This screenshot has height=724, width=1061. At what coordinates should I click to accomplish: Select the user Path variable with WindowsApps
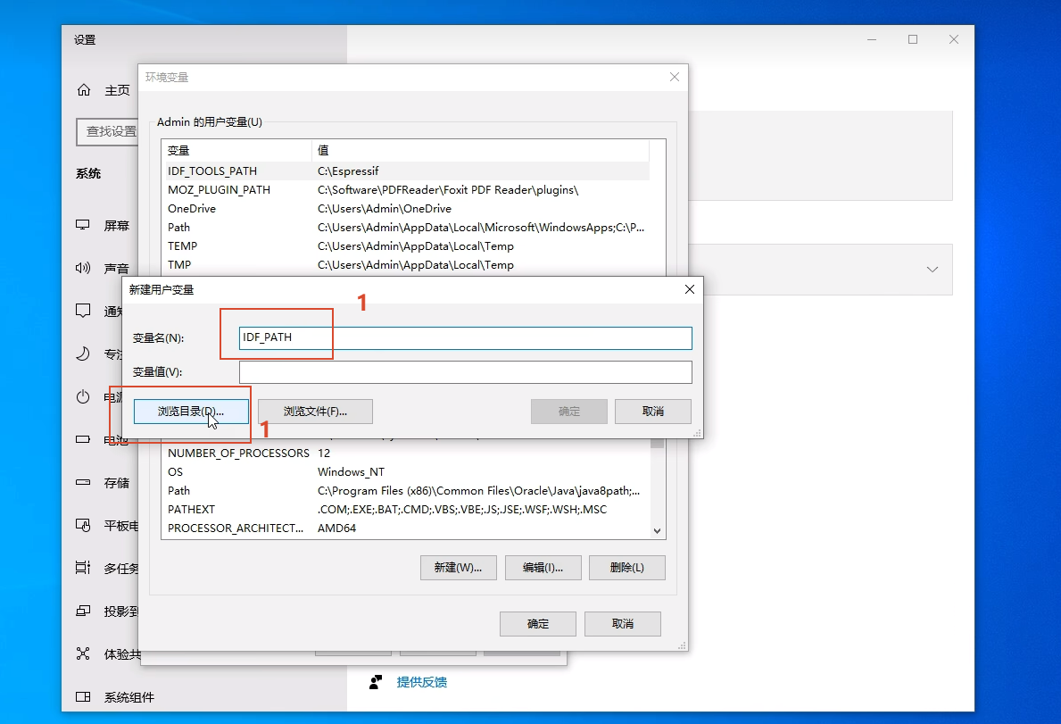point(406,228)
